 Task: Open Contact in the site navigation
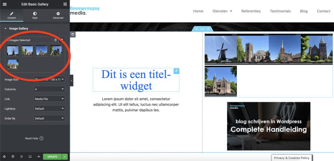pyautogui.click(x=323, y=11)
